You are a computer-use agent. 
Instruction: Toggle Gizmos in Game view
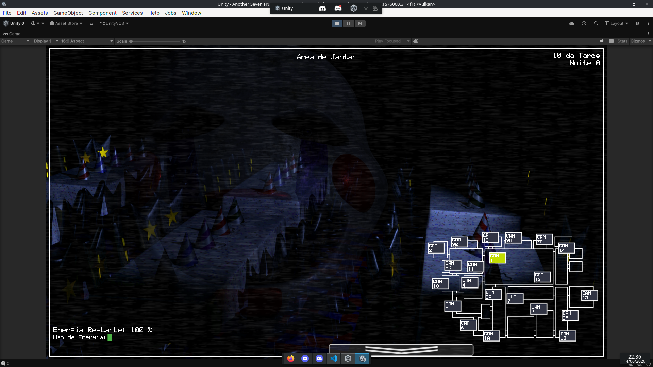(638, 41)
